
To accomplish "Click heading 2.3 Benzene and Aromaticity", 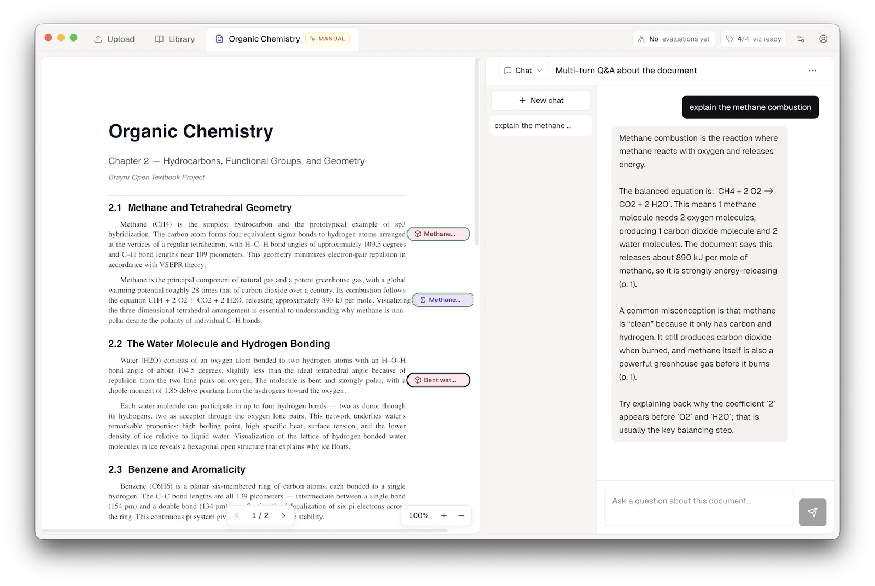I will [177, 470].
